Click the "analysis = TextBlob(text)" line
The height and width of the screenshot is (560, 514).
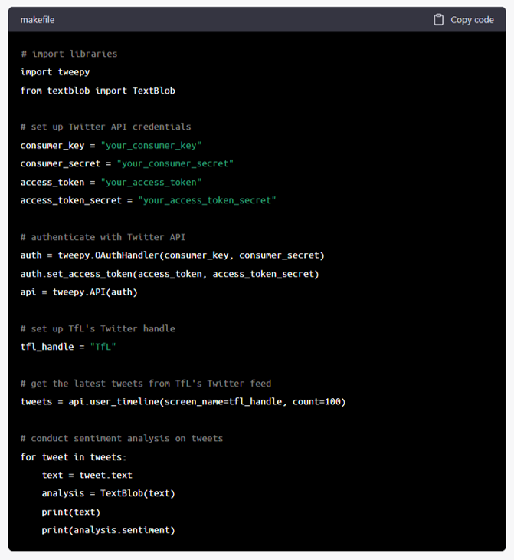[109, 493]
